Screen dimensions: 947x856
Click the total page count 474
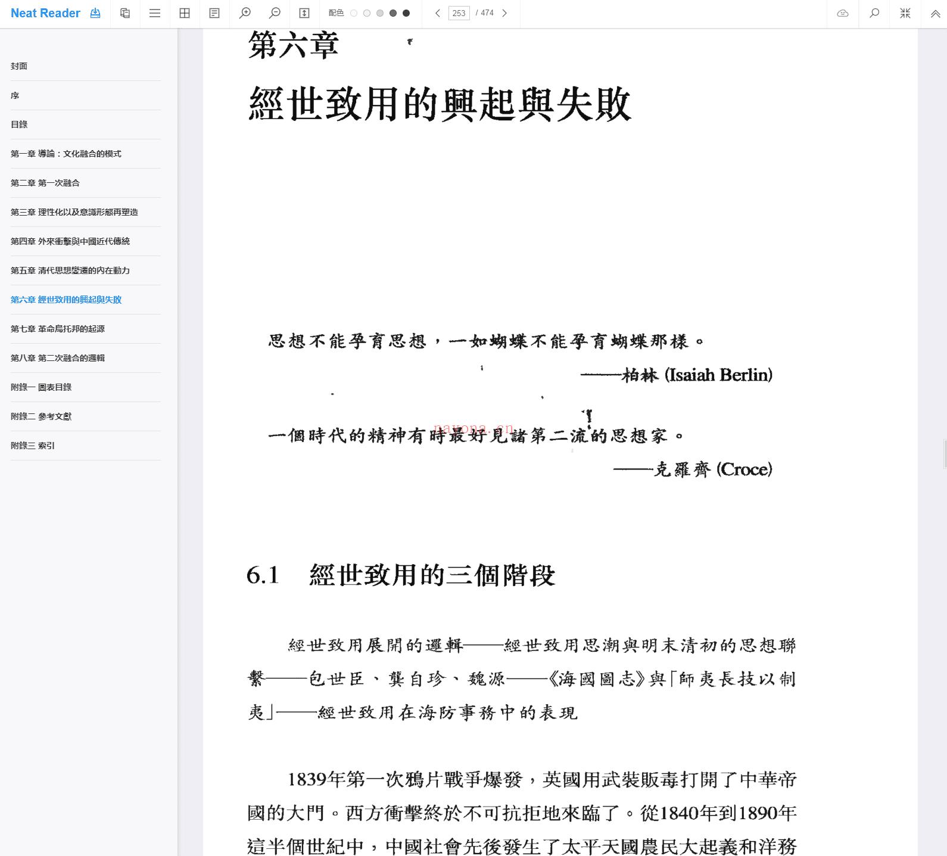click(487, 13)
